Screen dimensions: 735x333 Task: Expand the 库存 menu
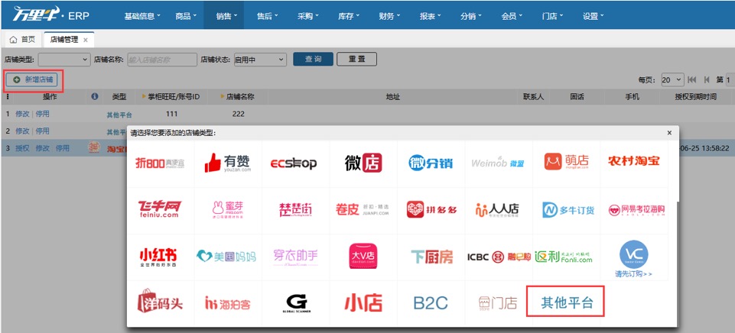348,16
